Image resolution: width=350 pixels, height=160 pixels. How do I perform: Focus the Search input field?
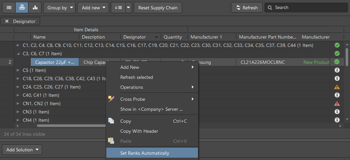(x=306, y=8)
